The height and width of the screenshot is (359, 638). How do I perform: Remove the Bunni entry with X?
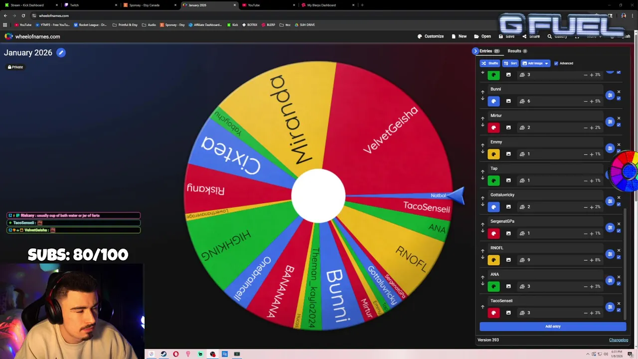click(x=619, y=92)
